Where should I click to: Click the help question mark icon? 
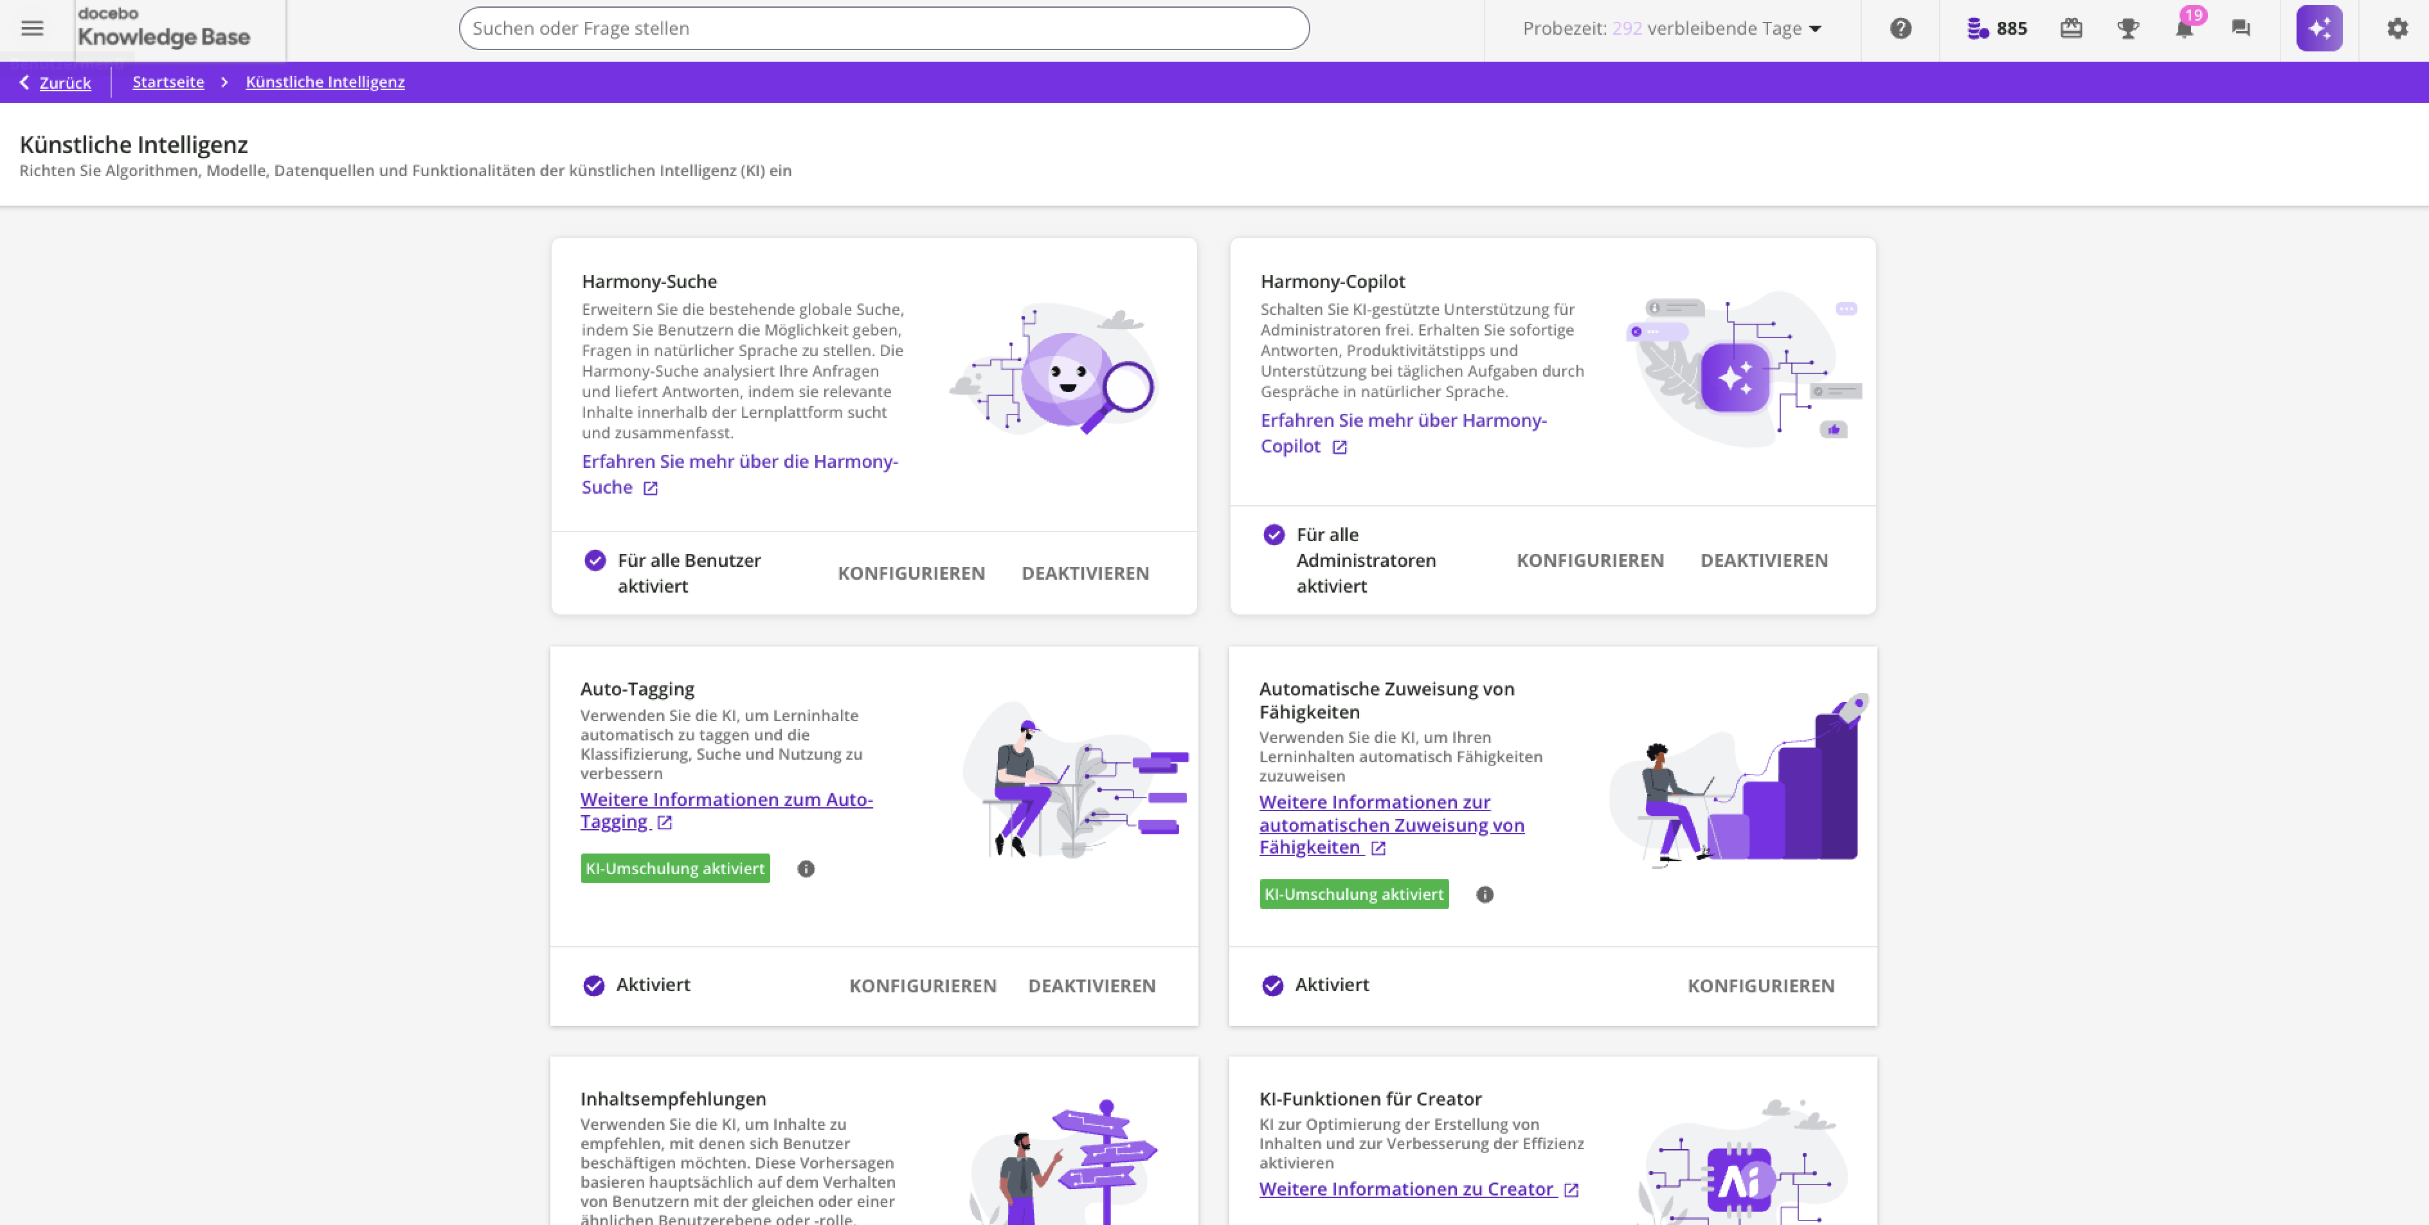click(1900, 28)
